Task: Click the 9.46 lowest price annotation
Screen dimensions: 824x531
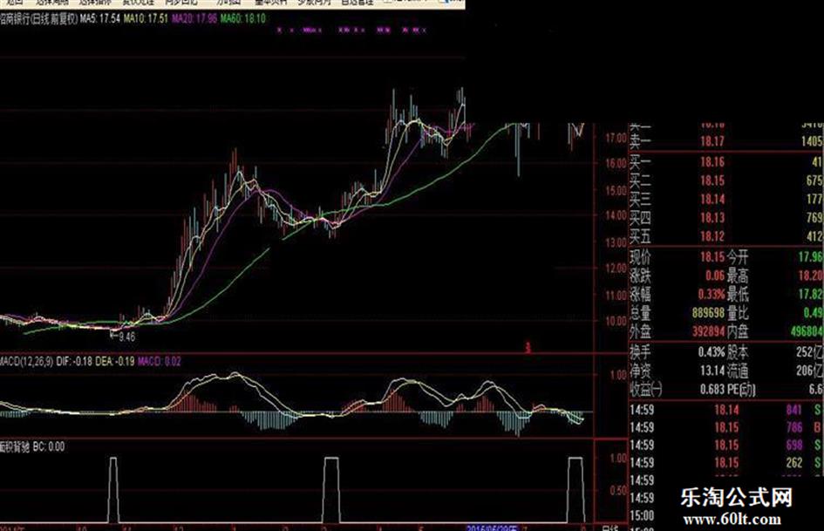Action: (x=126, y=337)
